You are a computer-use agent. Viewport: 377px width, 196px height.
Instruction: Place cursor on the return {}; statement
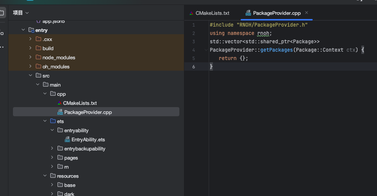(233, 58)
